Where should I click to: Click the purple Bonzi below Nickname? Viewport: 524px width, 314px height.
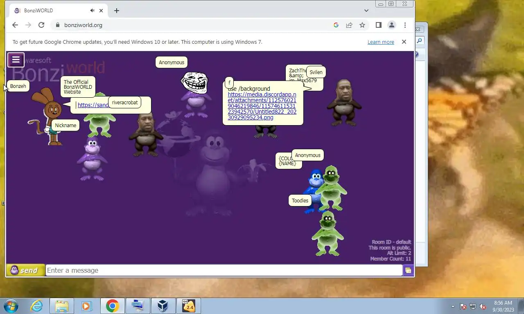click(92, 159)
